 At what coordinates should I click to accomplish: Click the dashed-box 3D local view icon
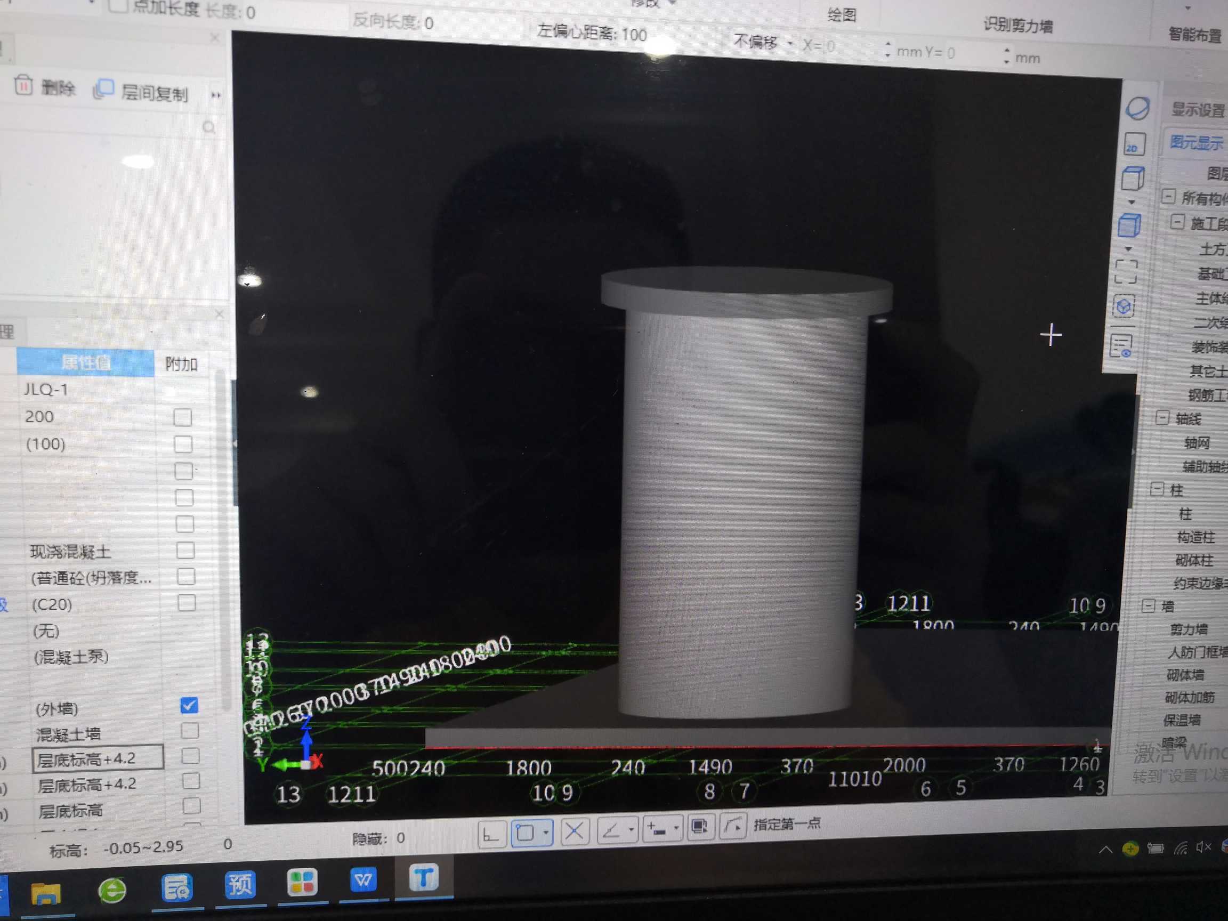click(1124, 306)
